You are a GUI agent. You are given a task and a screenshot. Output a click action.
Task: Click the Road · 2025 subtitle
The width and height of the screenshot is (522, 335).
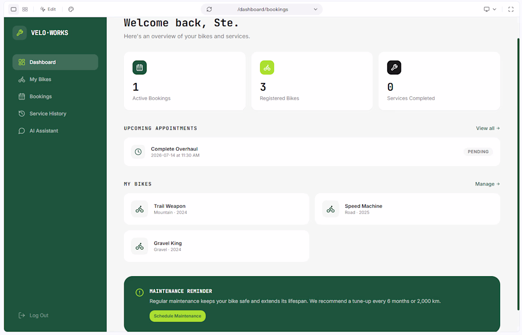pos(357,213)
